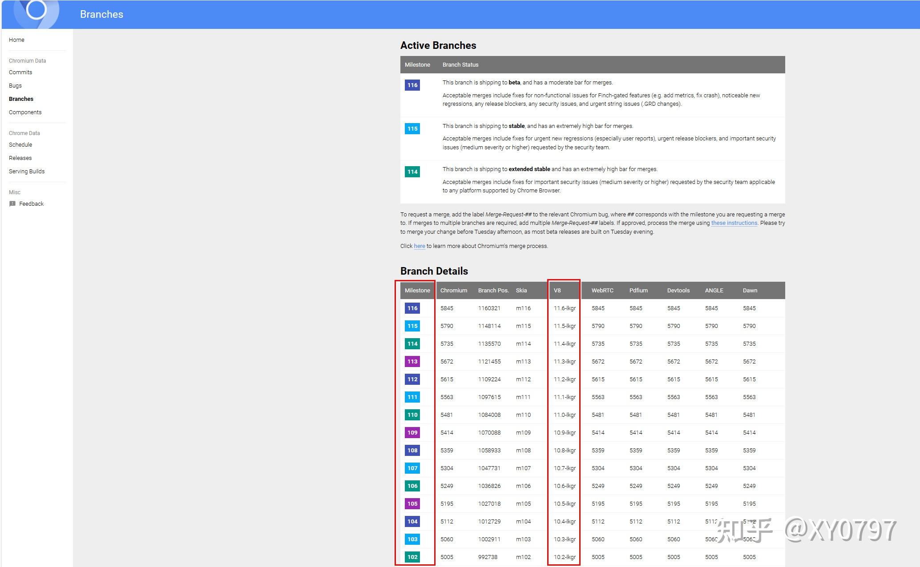This screenshot has height=567, width=920.
Task: Click the milestone 109 badge in Branch Details
Action: coord(412,433)
